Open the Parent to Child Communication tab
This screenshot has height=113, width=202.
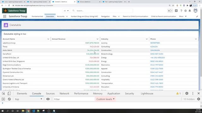coord(135,16)
